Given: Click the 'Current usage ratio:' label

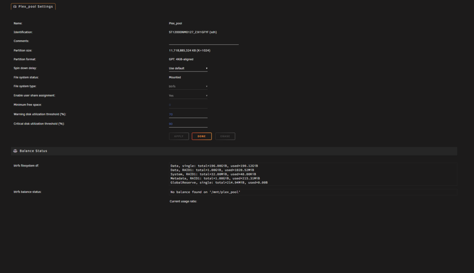Looking at the screenshot, I should 183,201.
